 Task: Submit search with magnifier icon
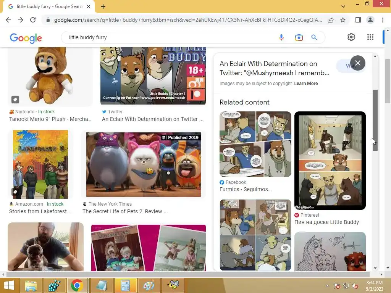[314, 37]
